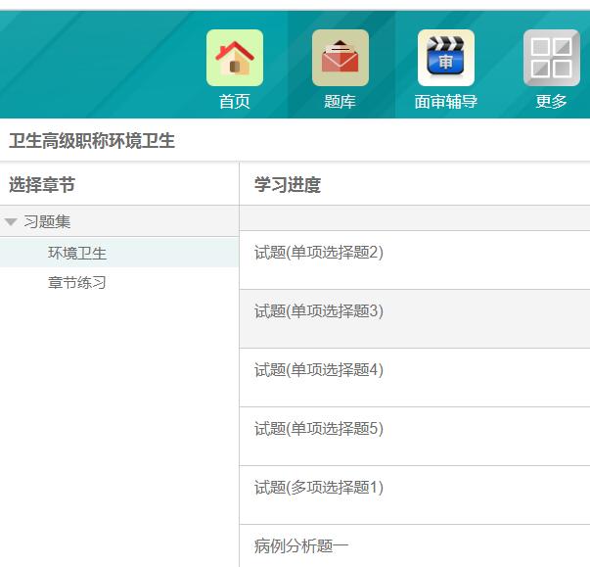590x567 pixels.
Task: Open the 面审辅导 clapperboard icon
Action: [x=446, y=58]
